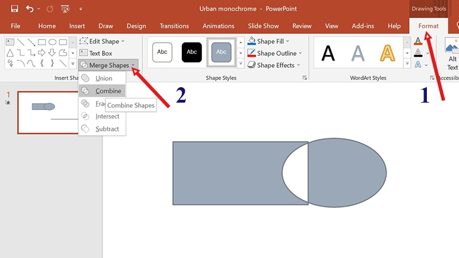Expand the Shape Fill dropdown
Screen dimensions: 459x258
coord(269,41)
